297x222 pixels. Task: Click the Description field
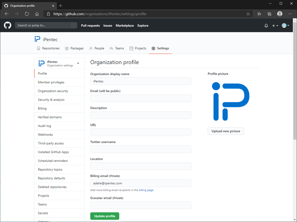pos(141,115)
